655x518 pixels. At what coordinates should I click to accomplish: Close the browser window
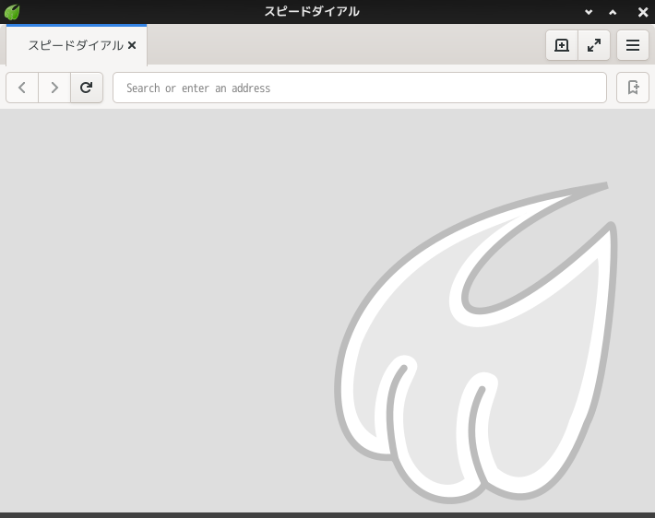(643, 12)
